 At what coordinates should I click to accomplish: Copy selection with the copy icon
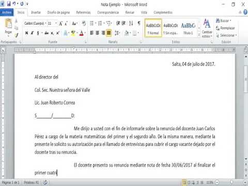(16, 28)
